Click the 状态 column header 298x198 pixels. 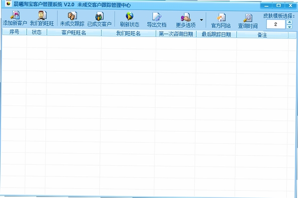[x=36, y=32]
